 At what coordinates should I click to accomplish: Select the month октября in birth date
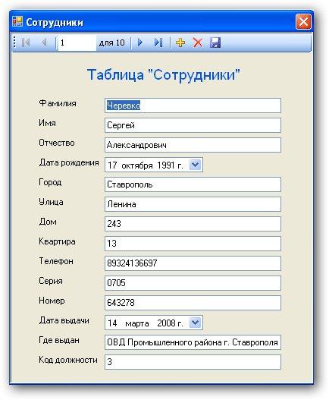(x=137, y=165)
